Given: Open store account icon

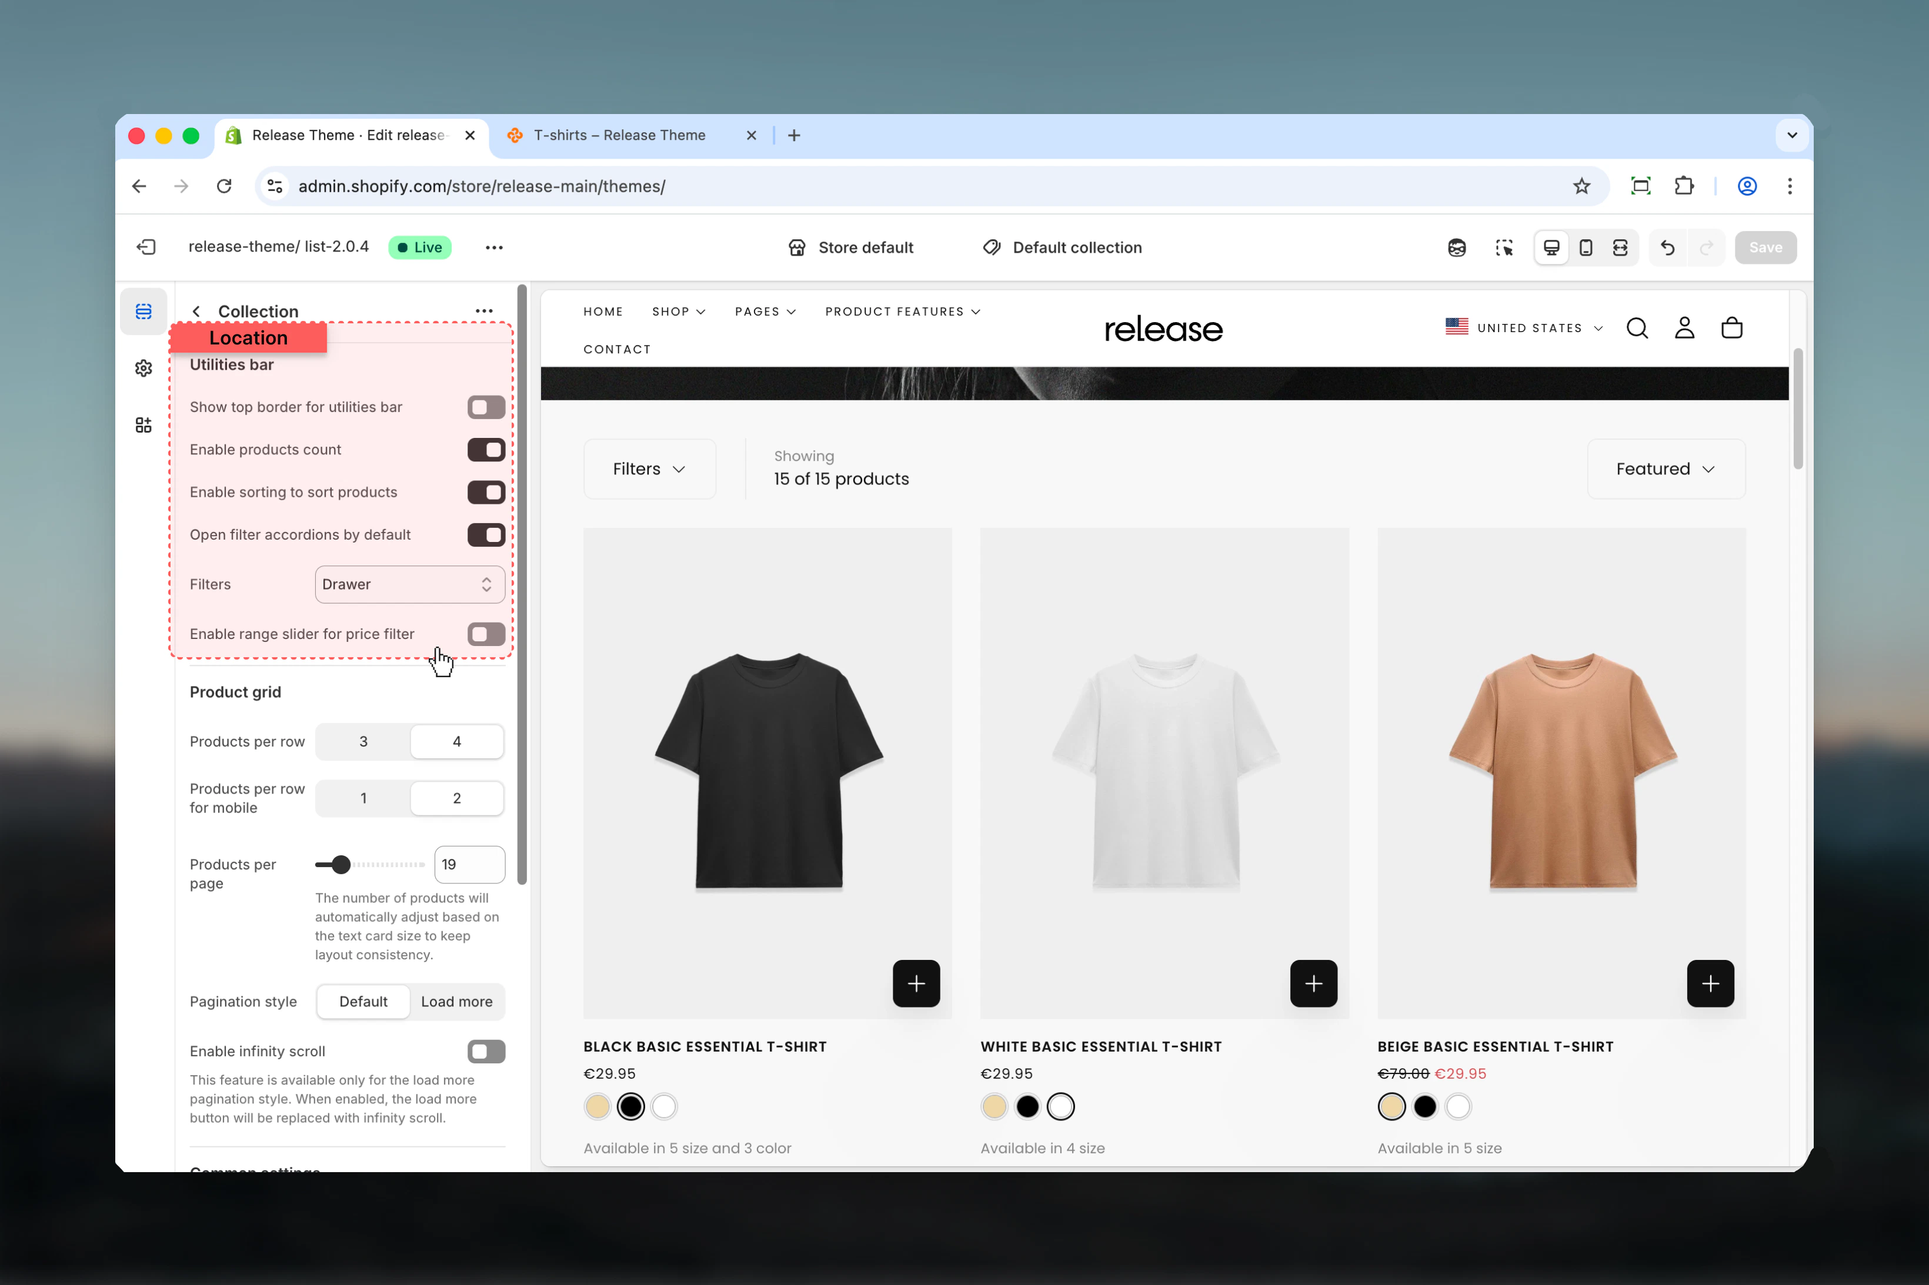Looking at the screenshot, I should (1684, 328).
